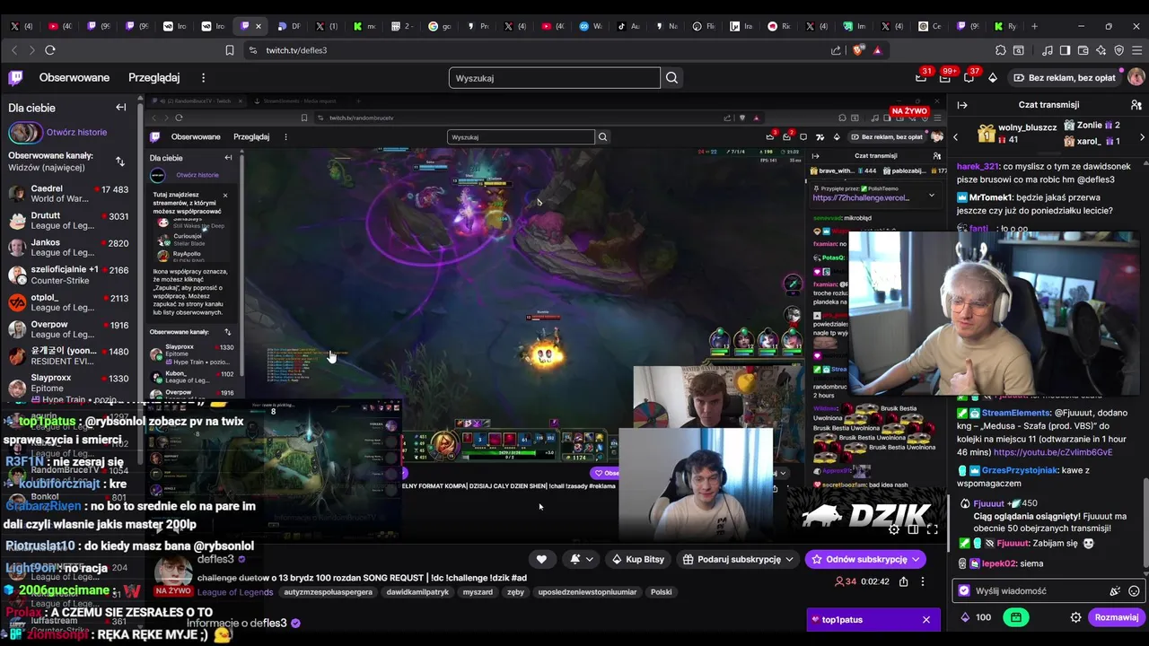Click the Polski tag
1149x646 pixels.
pos(662,592)
